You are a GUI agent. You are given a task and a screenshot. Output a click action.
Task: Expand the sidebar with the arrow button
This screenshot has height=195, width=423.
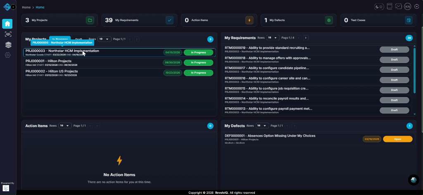(13, 7)
